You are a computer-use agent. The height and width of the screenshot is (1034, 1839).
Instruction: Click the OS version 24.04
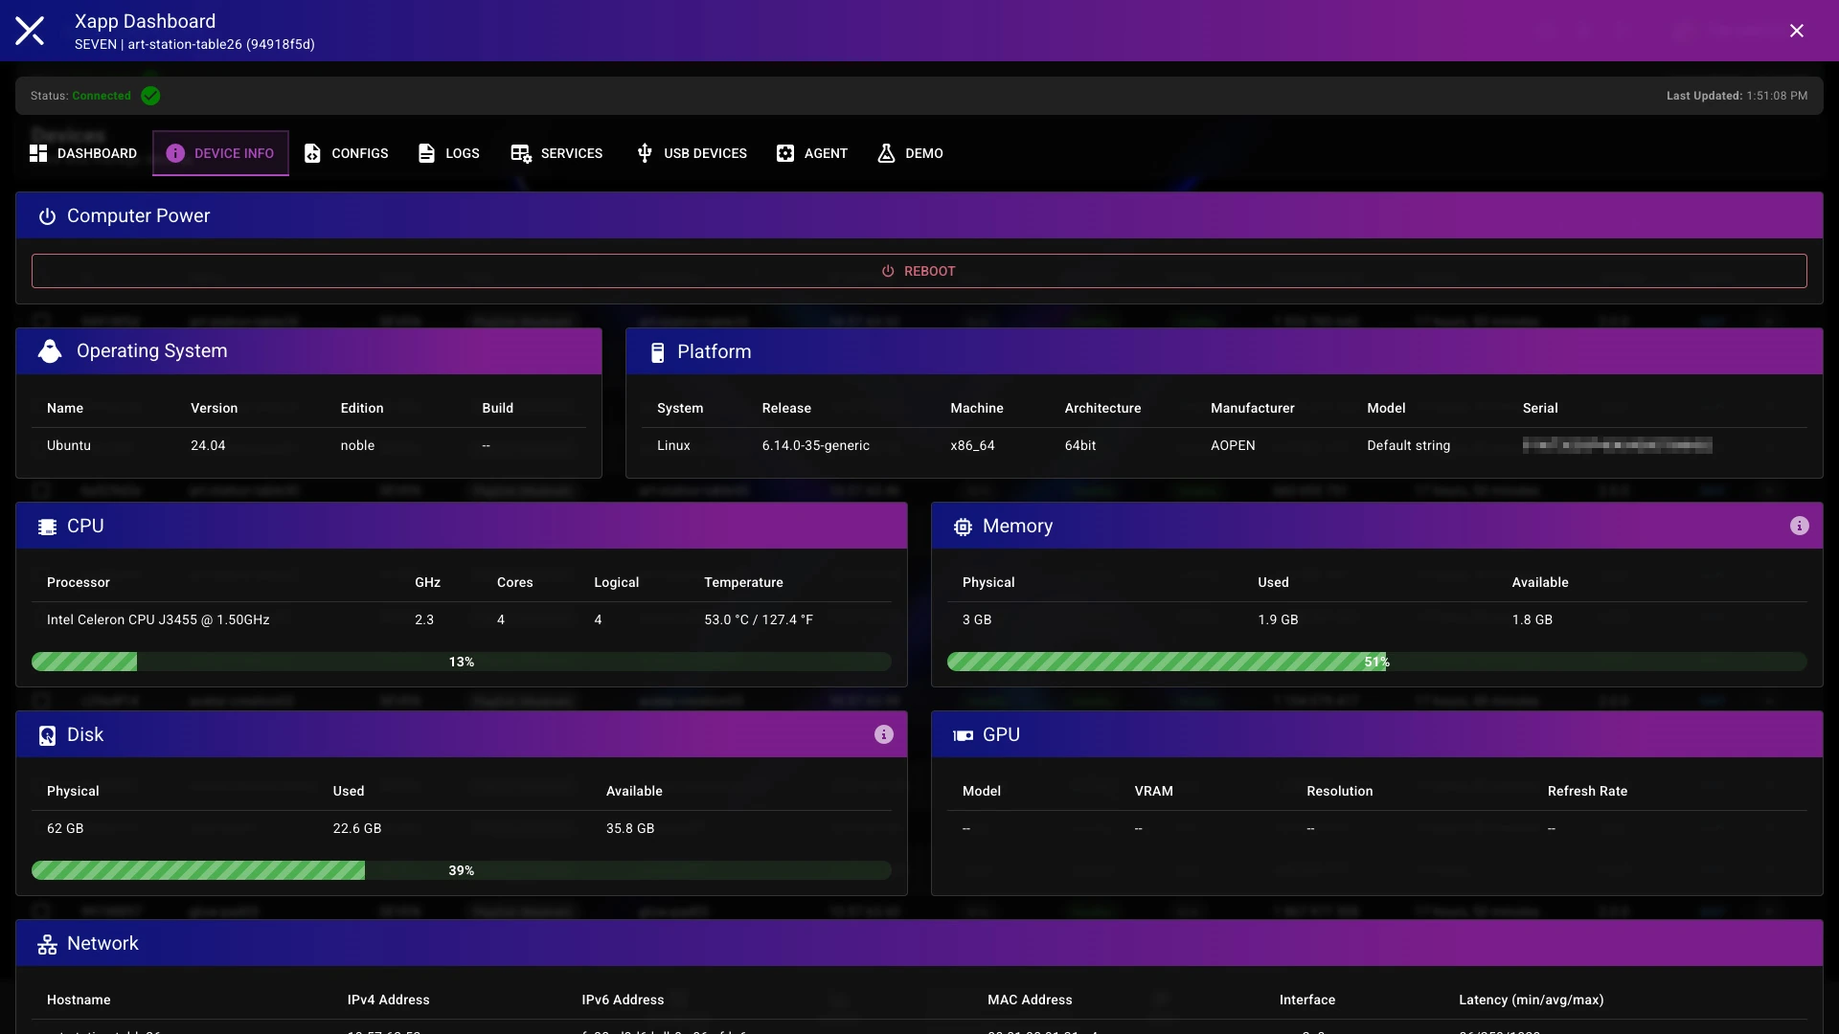click(x=208, y=445)
